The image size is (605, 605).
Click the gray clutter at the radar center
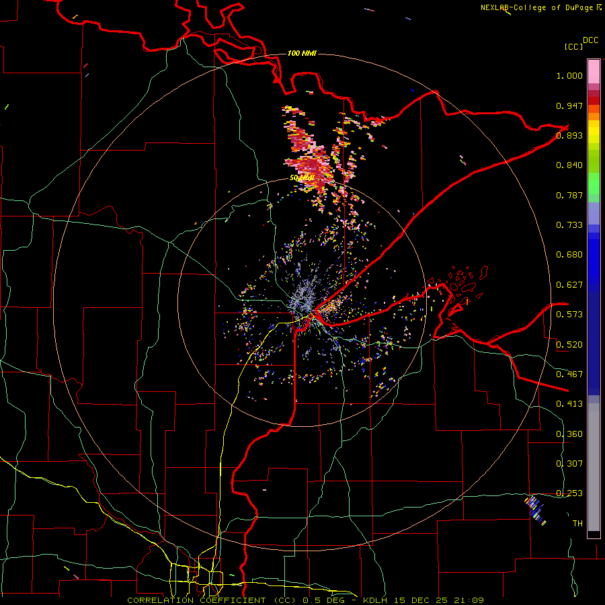point(303,295)
